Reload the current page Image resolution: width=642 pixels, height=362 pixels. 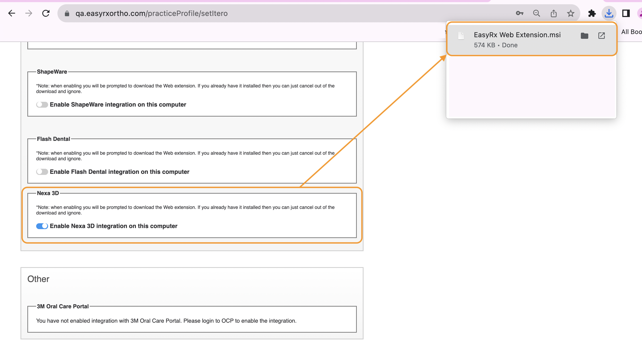(46, 13)
